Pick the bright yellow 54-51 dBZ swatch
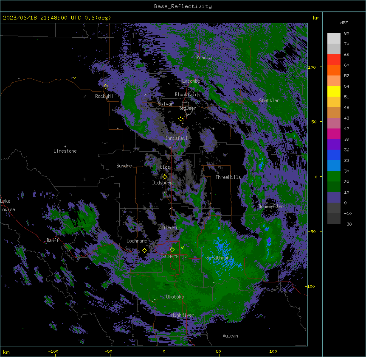Viewport: 366px width, 357px height. (334, 91)
